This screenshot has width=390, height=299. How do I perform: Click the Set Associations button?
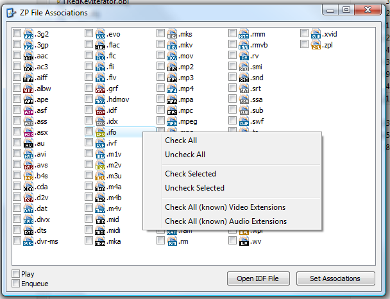coord(335,278)
